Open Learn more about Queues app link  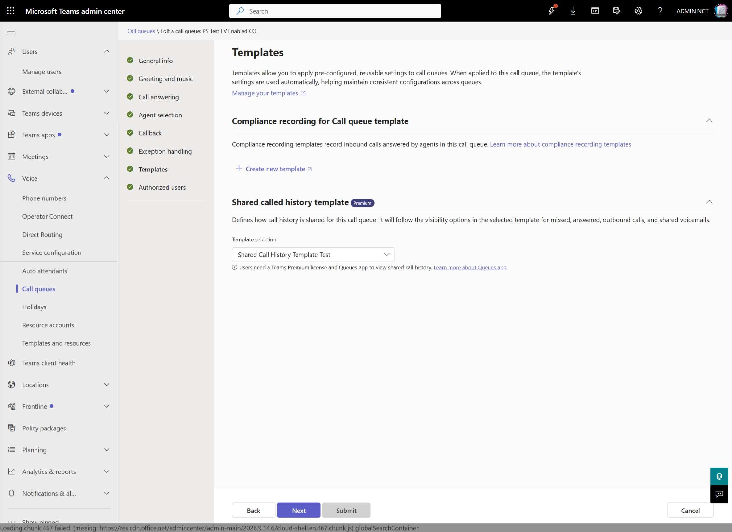pos(470,267)
